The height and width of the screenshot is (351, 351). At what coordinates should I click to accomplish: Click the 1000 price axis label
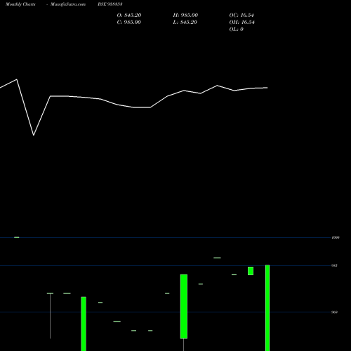336,237
